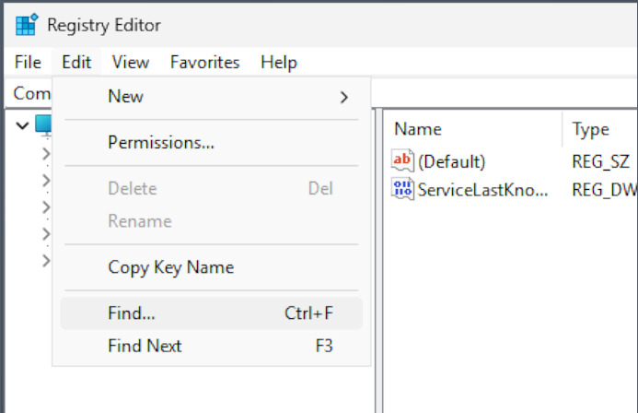Click the Registry Editor app icon

(27, 25)
